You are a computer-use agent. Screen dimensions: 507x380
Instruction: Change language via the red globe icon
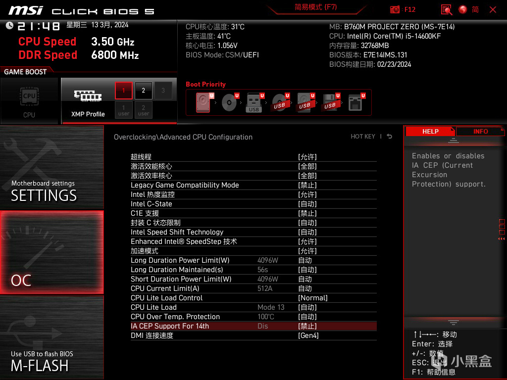(x=463, y=9)
